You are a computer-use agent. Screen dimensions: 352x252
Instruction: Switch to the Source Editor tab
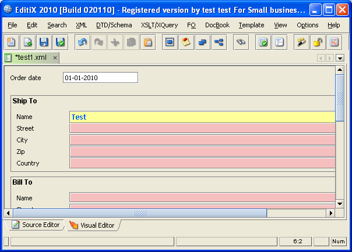click(36, 225)
